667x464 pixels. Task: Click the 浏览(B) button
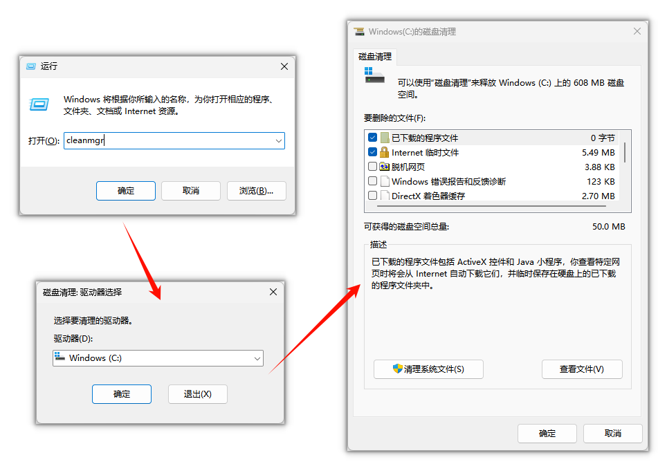point(255,191)
